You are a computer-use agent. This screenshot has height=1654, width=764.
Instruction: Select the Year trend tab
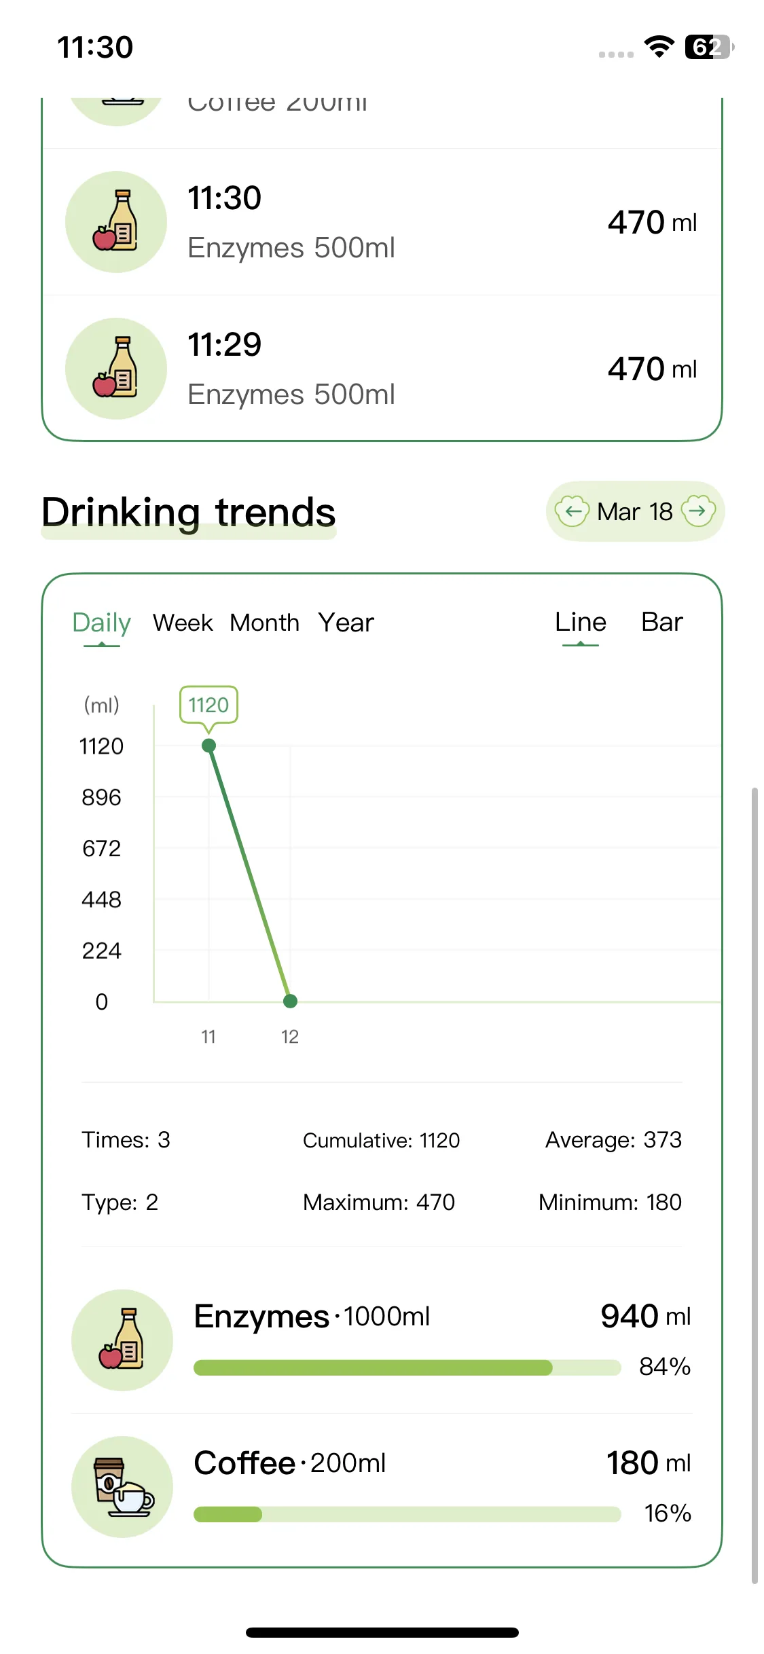[x=346, y=623]
